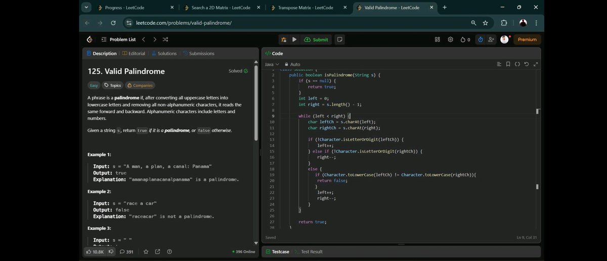Switch to the Description tab

click(102, 54)
